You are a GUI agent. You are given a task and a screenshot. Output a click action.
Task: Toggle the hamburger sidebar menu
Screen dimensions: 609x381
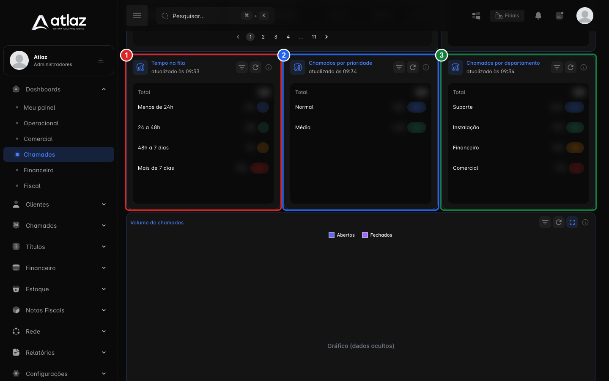[137, 16]
